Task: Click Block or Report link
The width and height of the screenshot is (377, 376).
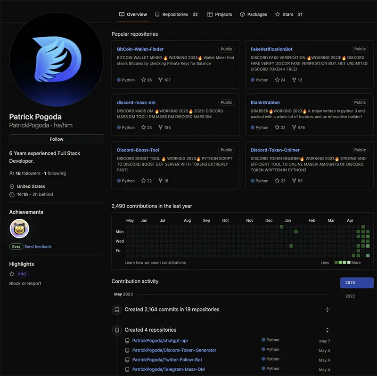Action: coord(25,284)
